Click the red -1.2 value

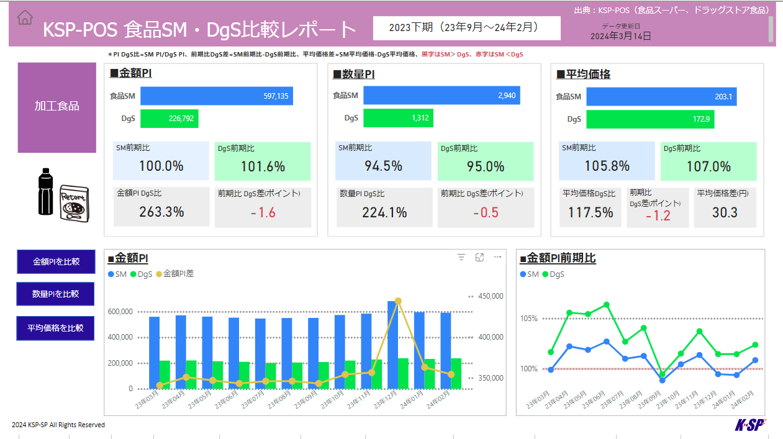(658, 216)
